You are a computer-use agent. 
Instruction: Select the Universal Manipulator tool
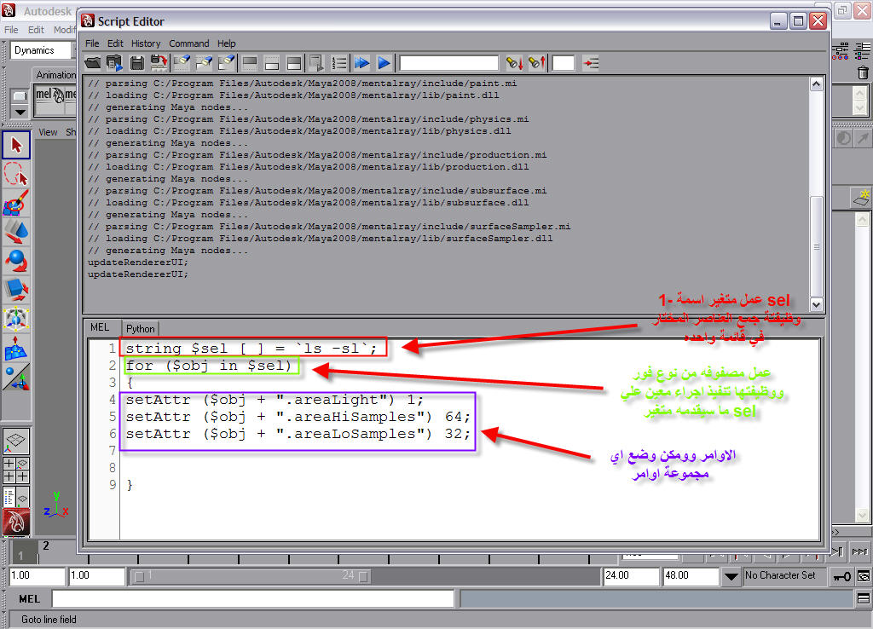tap(16, 318)
